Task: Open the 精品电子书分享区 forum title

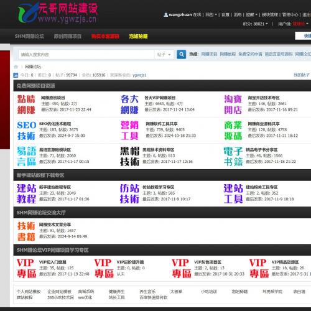Action: pyautogui.click(x=262, y=150)
